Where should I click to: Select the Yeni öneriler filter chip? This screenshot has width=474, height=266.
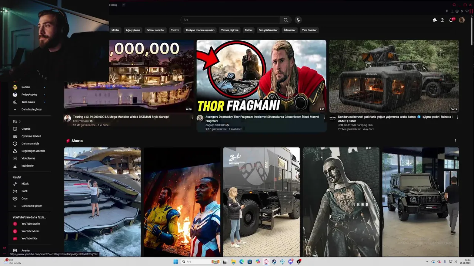click(309, 30)
